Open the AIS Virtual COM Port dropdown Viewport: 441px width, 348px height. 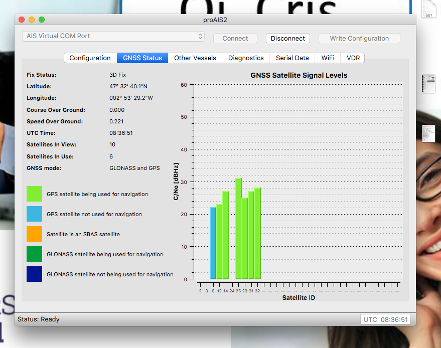click(113, 36)
